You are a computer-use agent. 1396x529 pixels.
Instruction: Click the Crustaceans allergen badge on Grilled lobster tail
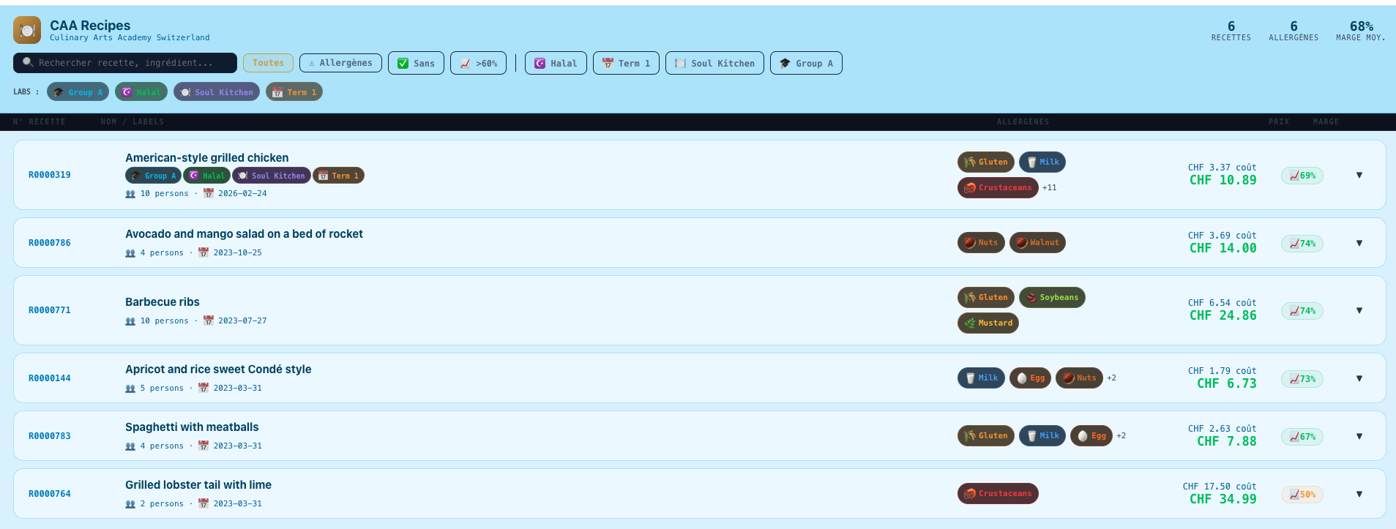(997, 494)
